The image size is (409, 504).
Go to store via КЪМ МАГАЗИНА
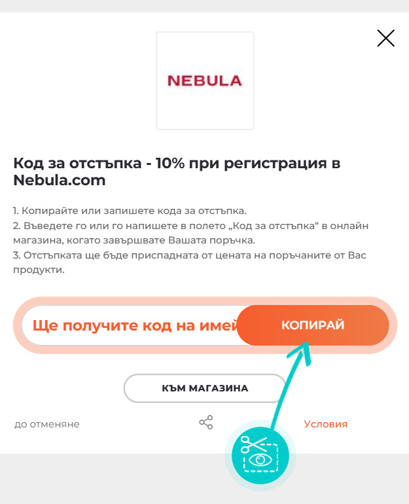click(x=205, y=388)
